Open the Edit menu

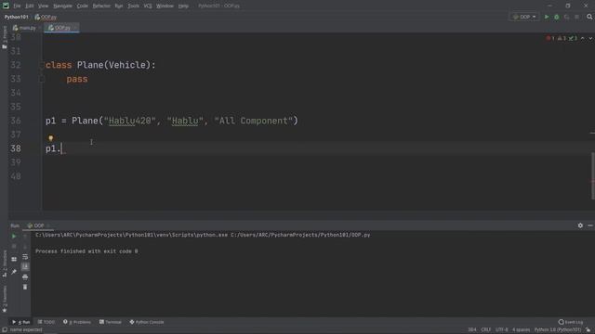click(29, 6)
